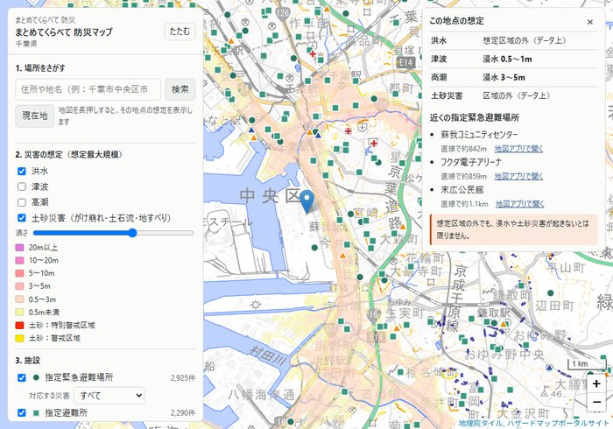Click the 洪水 想定区域の外 row
Image resolution: width=613 pixels, height=429 pixels.
(x=514, y=40)
